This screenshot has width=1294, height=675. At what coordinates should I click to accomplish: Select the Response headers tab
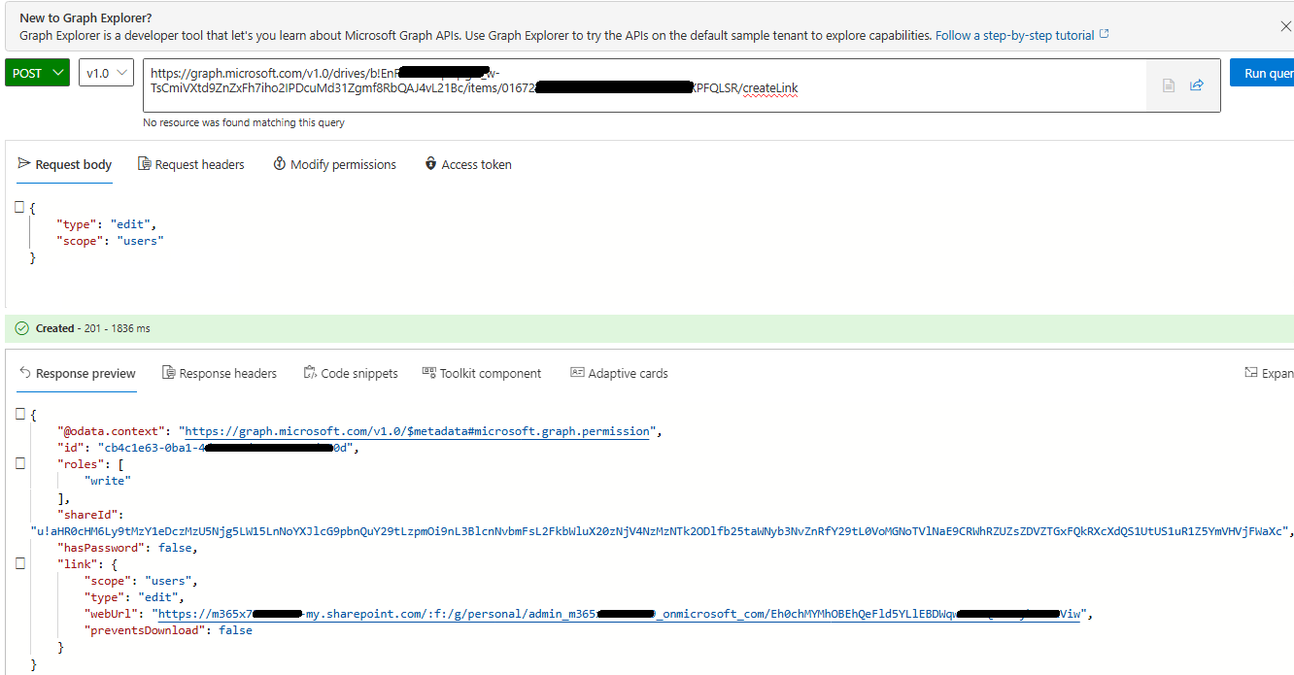220,373
